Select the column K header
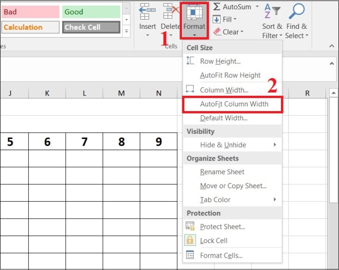The image size is (339, 270). click(47, 93)
